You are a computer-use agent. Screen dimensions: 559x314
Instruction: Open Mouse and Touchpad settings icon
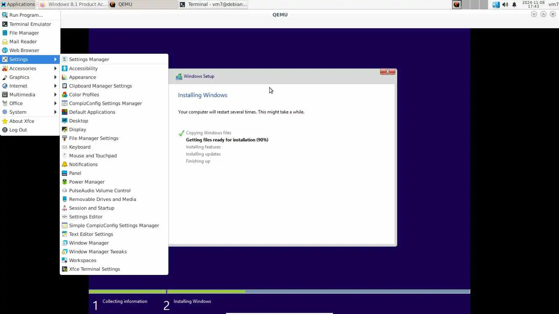65,156
